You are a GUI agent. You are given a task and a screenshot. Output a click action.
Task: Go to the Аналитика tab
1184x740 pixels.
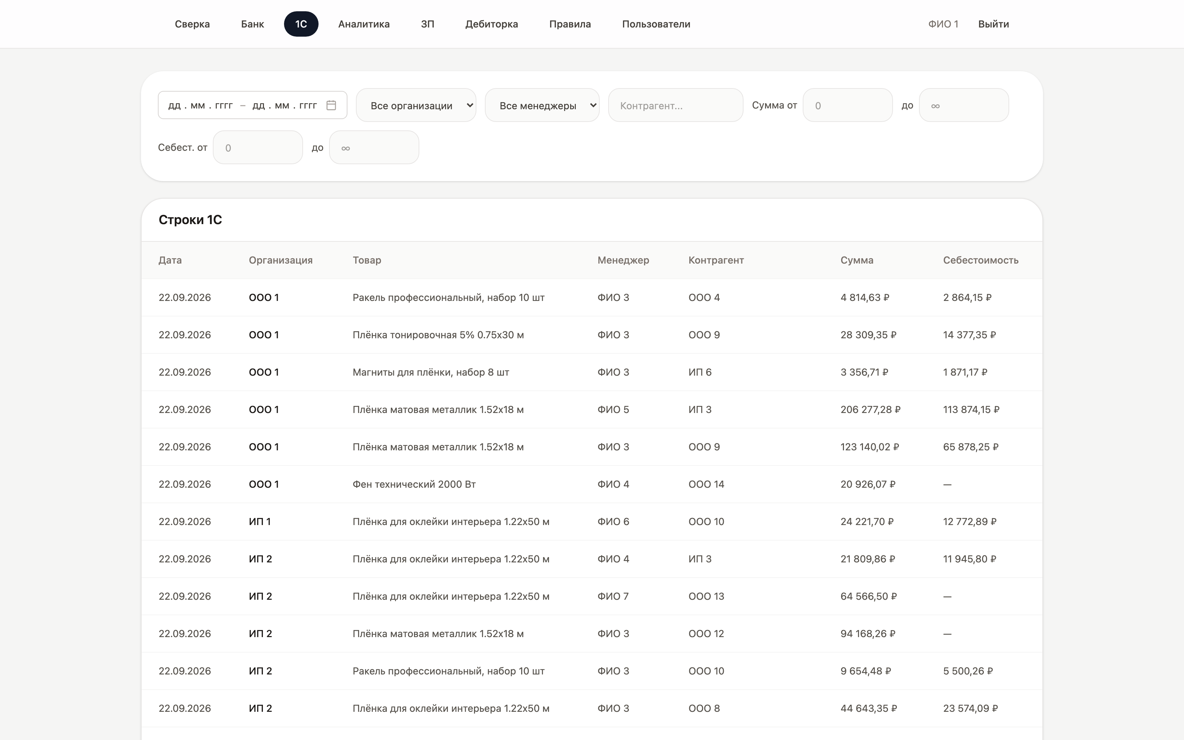(364, 24)
